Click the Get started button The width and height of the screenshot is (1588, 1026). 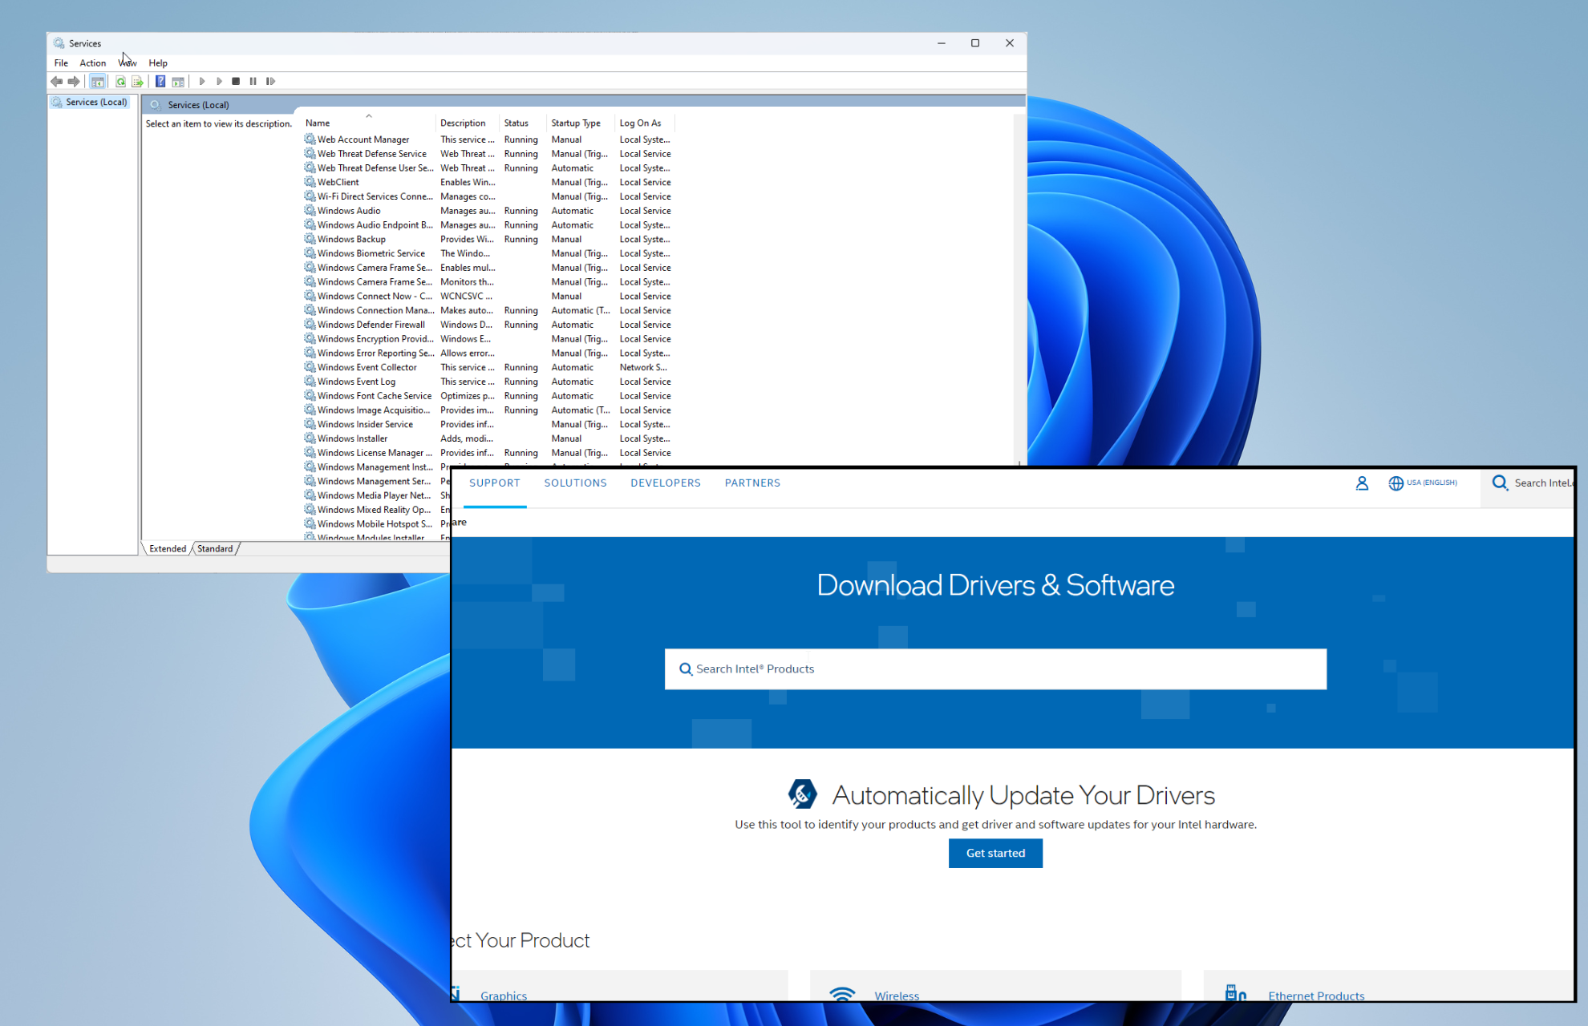click(995, 853)
